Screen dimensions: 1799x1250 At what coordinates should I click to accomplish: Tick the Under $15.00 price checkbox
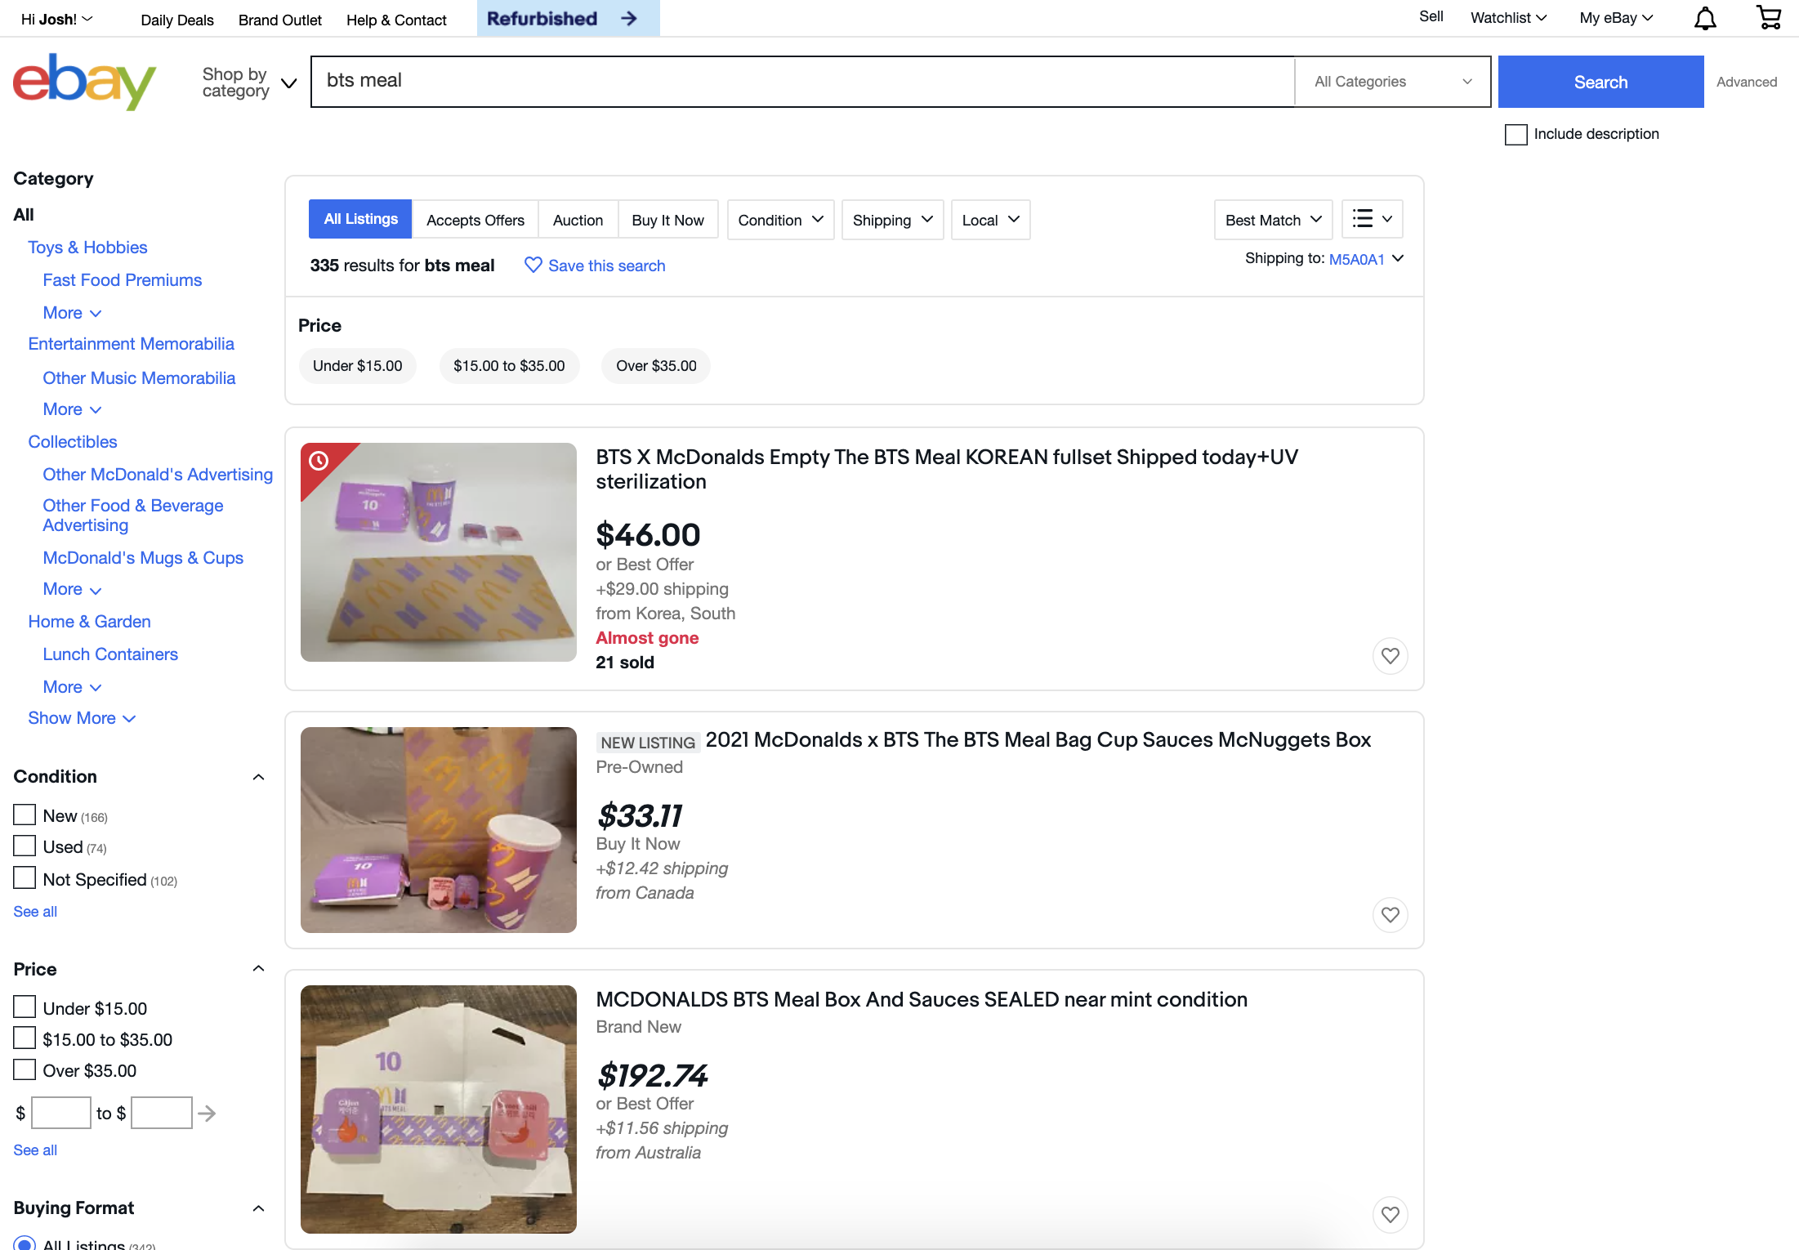tap(25, 1007)
